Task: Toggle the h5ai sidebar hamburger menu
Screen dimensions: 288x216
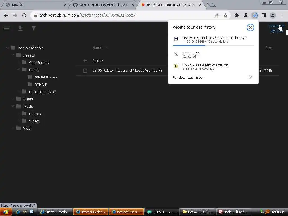Action: (7, 28)
